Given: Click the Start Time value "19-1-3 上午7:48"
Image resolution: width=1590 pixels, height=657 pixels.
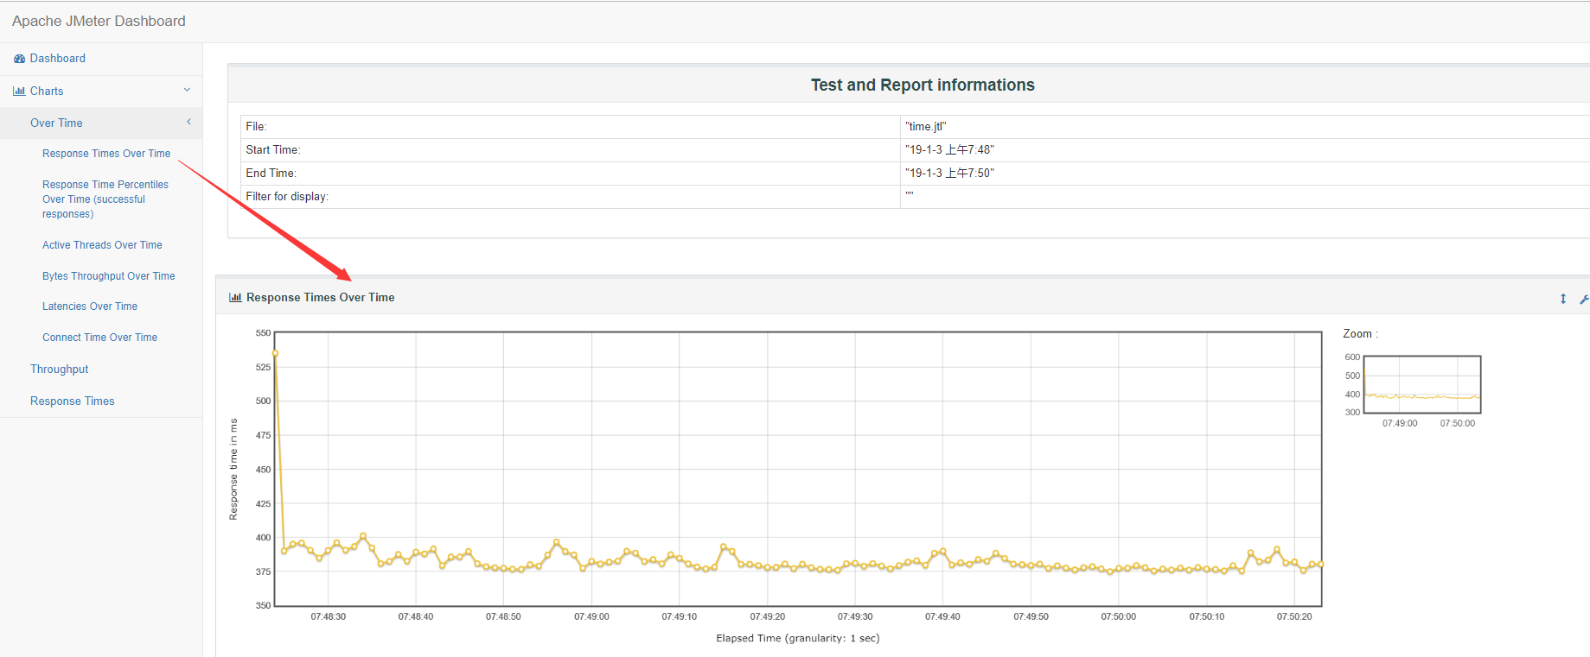Looking at the screenshot, I should tap(949, 150).
